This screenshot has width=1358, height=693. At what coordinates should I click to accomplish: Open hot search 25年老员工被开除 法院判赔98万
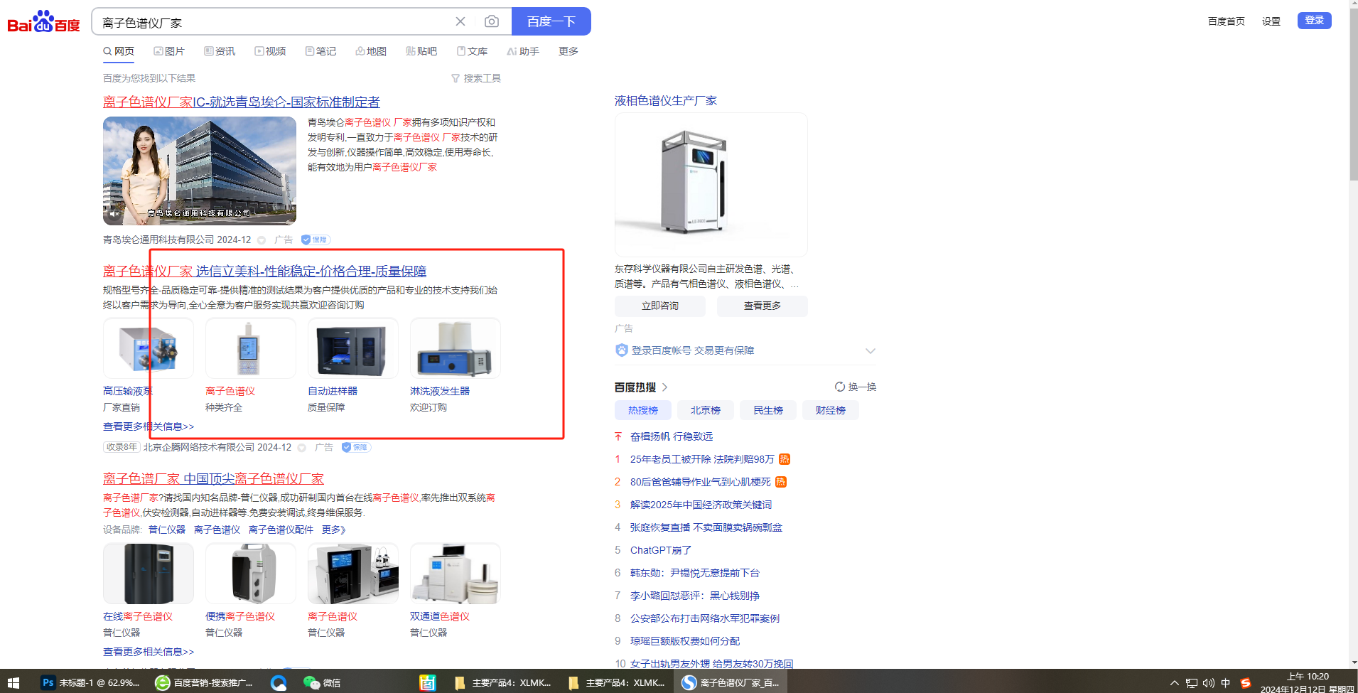(702, 460)
